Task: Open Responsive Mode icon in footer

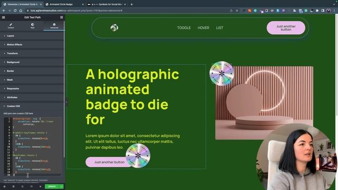Action: tap(32, 186)
